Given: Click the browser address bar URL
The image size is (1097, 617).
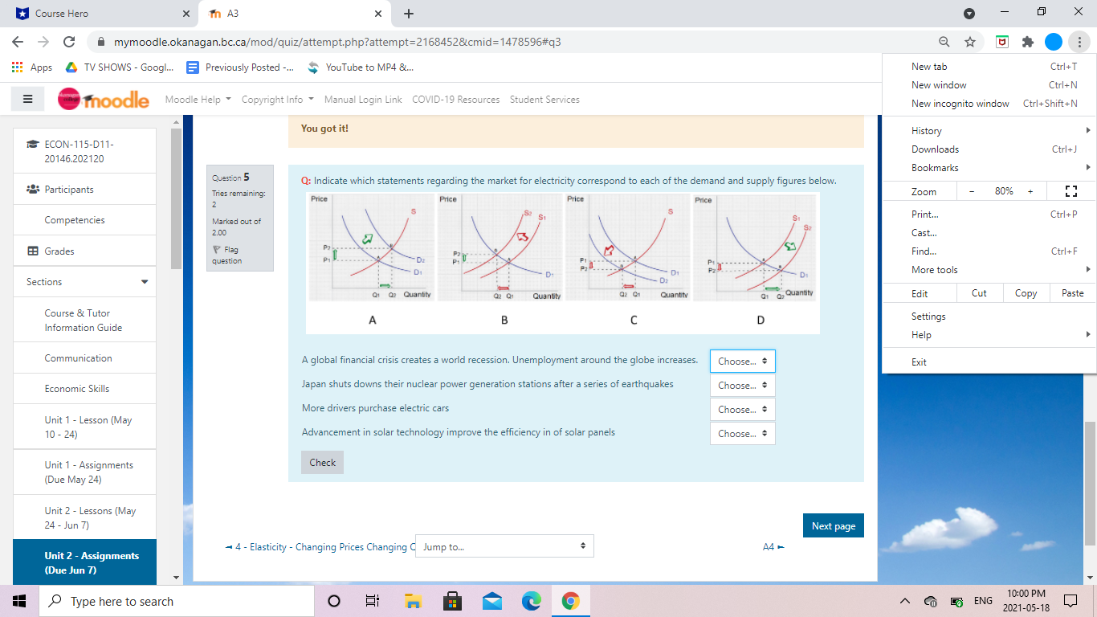Looking at the screenshot, I should click(337, 42).
